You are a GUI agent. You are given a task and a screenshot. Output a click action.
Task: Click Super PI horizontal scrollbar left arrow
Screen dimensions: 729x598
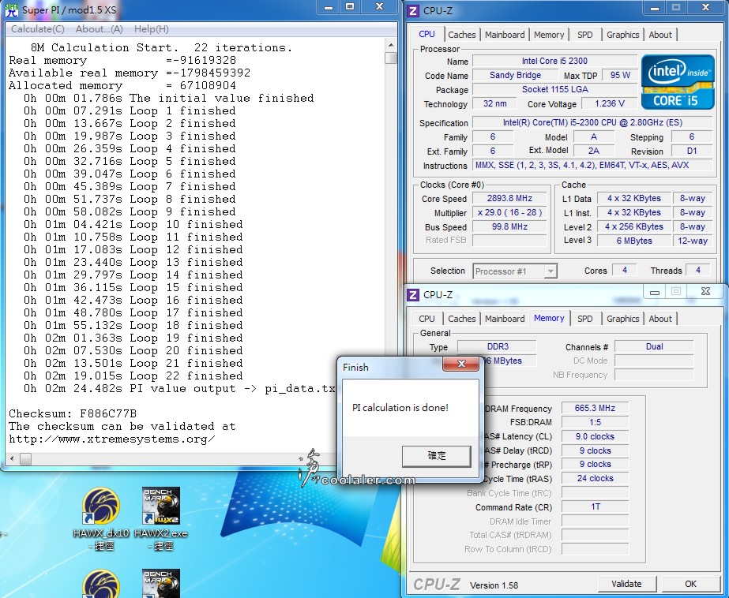pyautogui.click(x=12, y=458)
